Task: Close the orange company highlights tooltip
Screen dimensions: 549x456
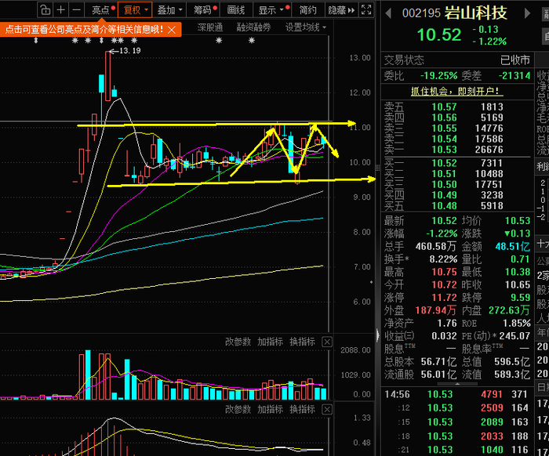Action: click(x=172, y=30)
